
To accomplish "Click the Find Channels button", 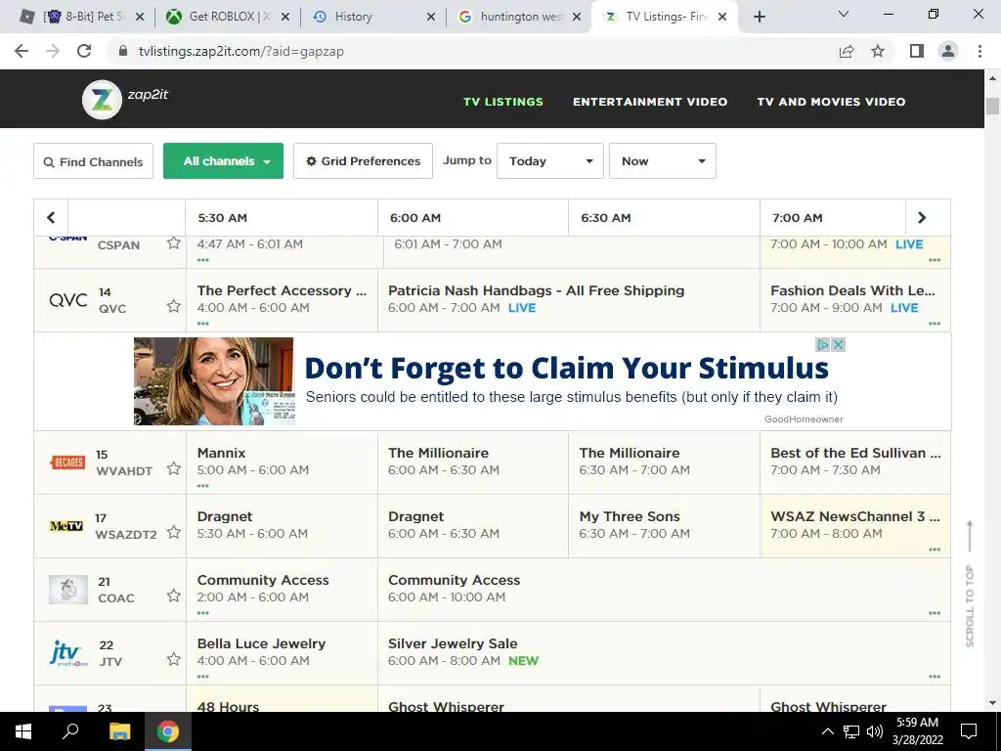I will 93,161.
